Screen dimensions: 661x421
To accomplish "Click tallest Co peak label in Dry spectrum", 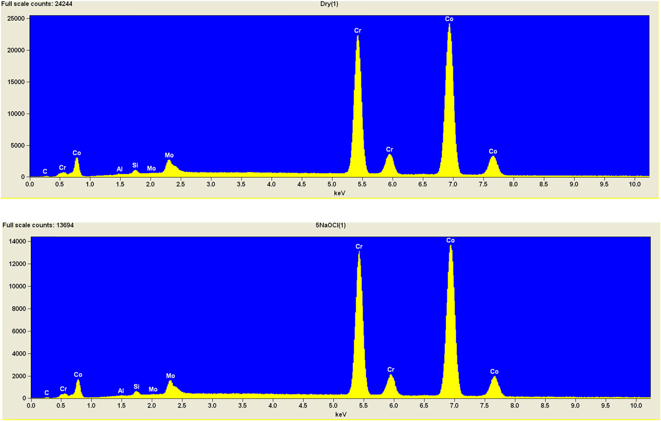I will (x=449, y=19).
